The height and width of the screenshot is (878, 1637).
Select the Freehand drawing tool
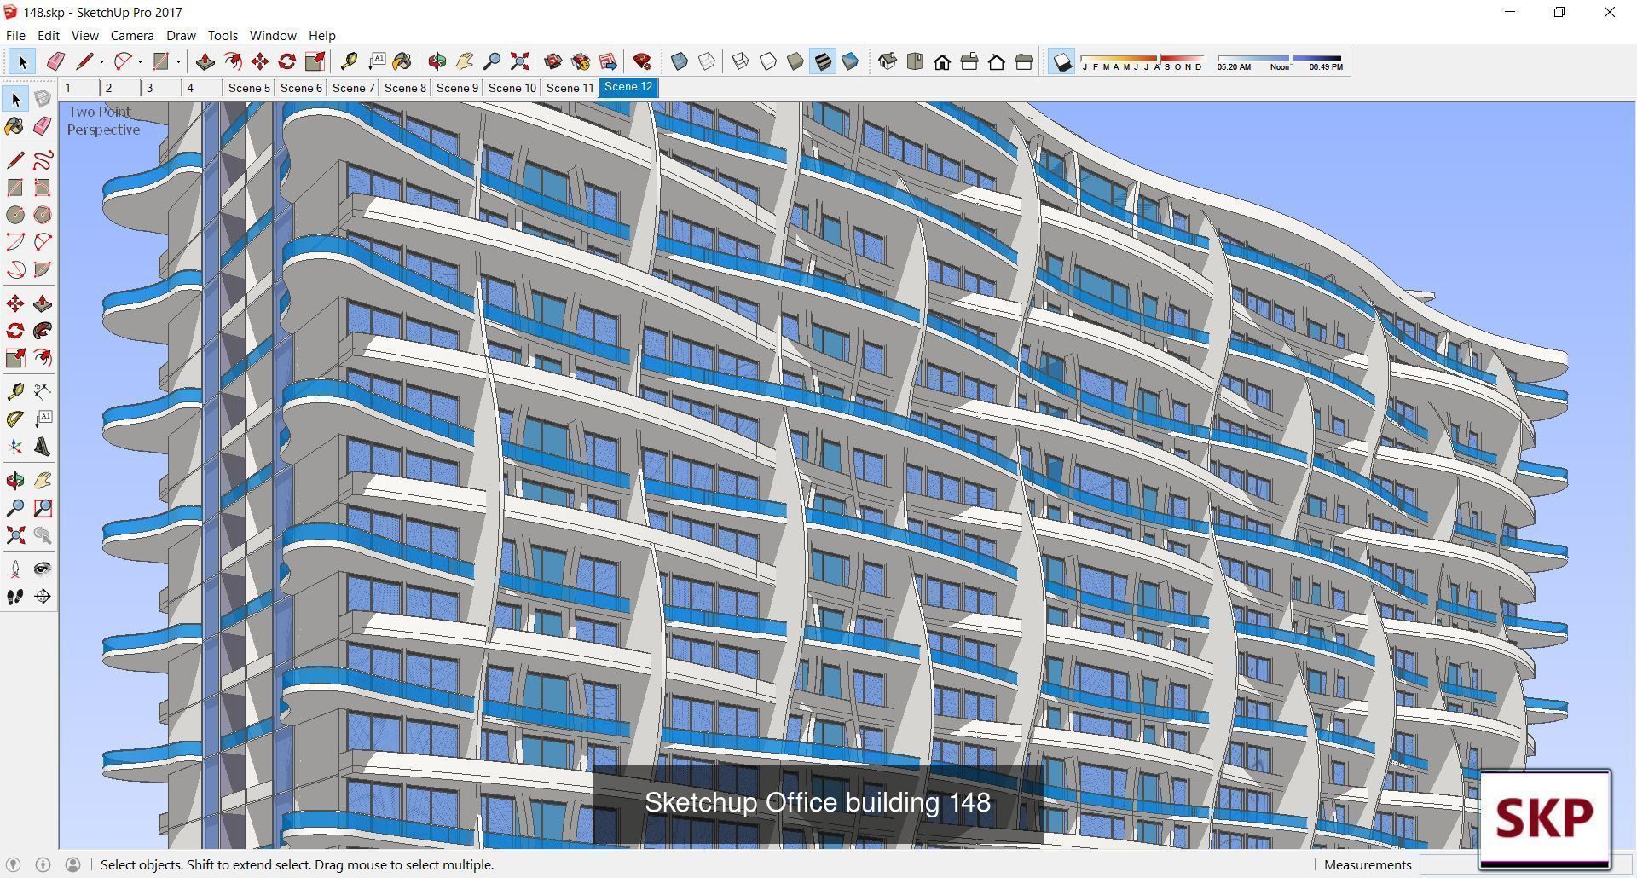tap(43, 160)
